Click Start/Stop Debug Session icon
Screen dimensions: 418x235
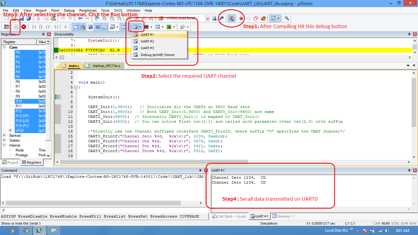pos(231,18)
